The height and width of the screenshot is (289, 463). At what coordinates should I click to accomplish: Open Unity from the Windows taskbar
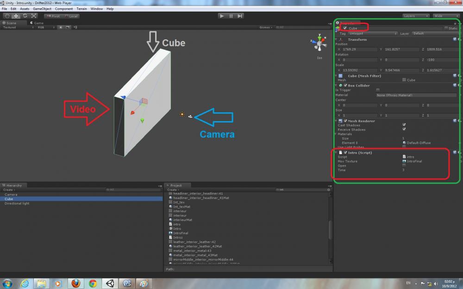point(110,283)
